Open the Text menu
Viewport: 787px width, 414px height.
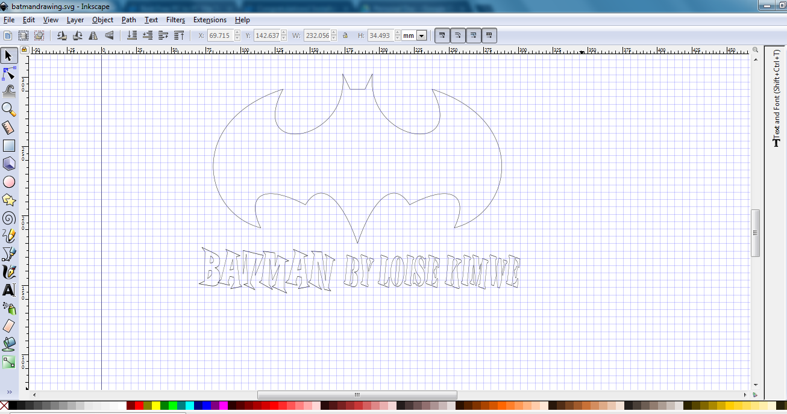tap(151, 20)
